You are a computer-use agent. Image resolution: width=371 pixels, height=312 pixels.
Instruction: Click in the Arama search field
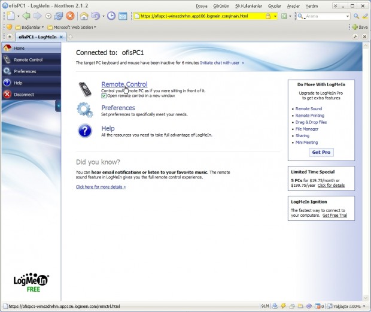324,16
